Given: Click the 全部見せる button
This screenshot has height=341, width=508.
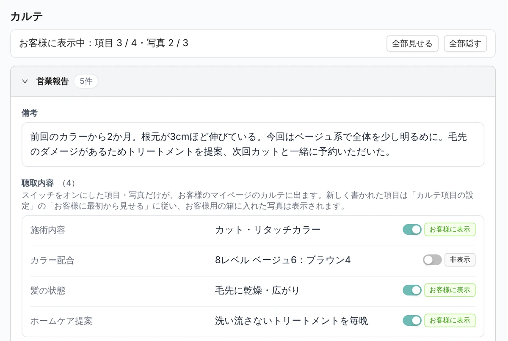Looking at the screenshot, I should tap(412, 44).
